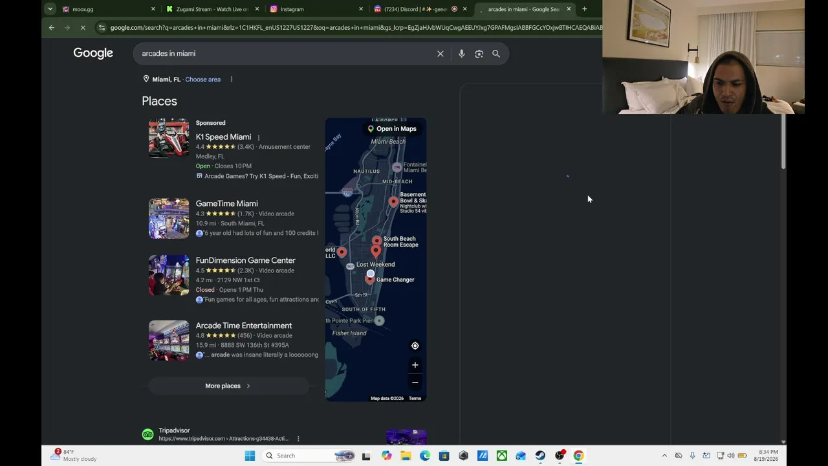This screenshot has height=466, width=828.
Task: Close the Discord tab
Action: [464, 9]
